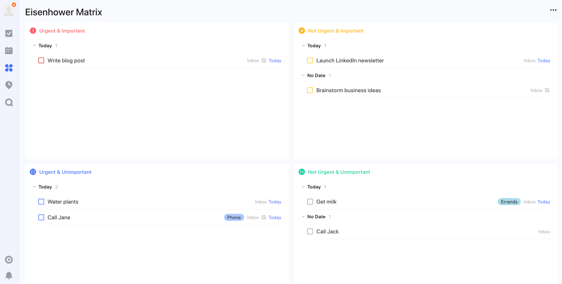The image size is (562, 284).
Task: Check off the Get milk task
Action: click(310, 201)
